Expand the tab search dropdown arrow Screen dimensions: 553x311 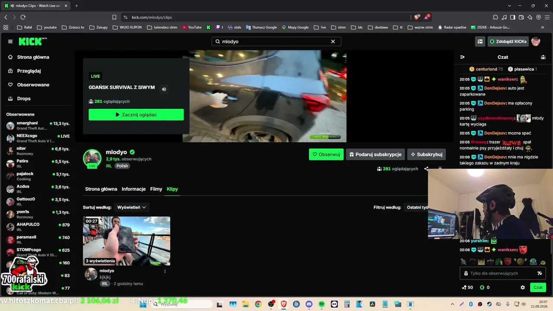[x=509, y=6]
